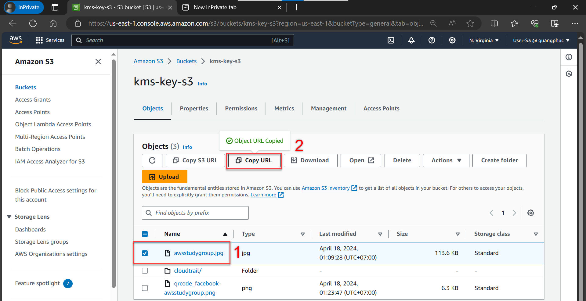Add this page to favorites star
586x301 pixels.
(x=470, y=23)
